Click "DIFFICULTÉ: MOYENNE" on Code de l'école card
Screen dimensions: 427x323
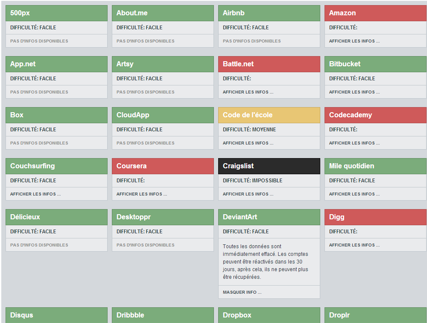(x=249, y=130)
